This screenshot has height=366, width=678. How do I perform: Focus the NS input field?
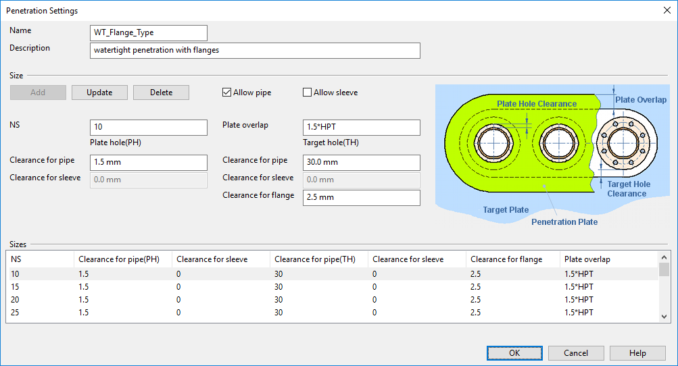(149, 128)
